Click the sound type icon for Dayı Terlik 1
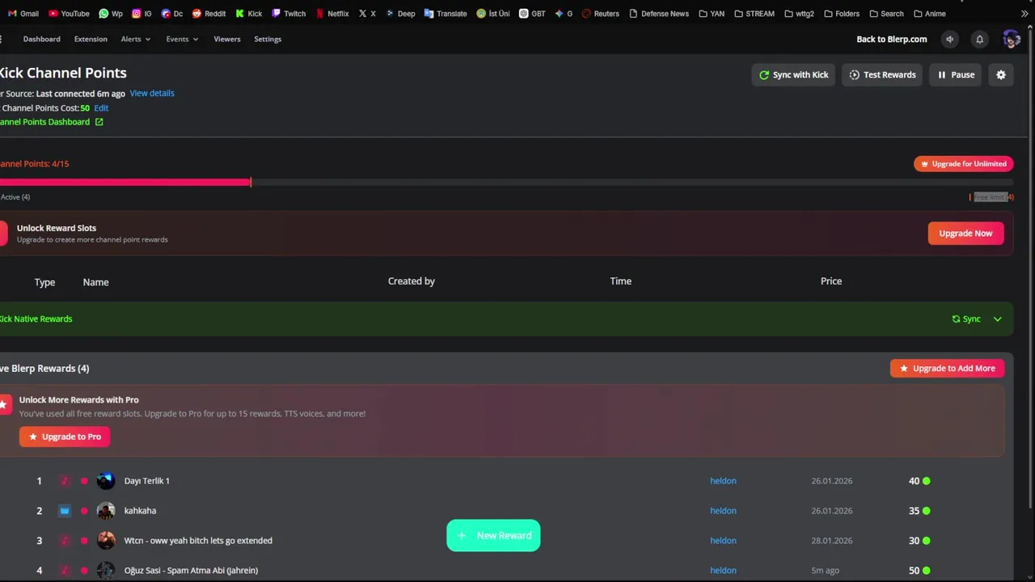1035x582 pixels. pyautogui.click(x=65, y=481)
